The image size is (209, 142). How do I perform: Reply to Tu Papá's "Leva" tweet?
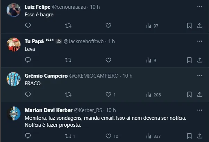(x=28, y=60)
